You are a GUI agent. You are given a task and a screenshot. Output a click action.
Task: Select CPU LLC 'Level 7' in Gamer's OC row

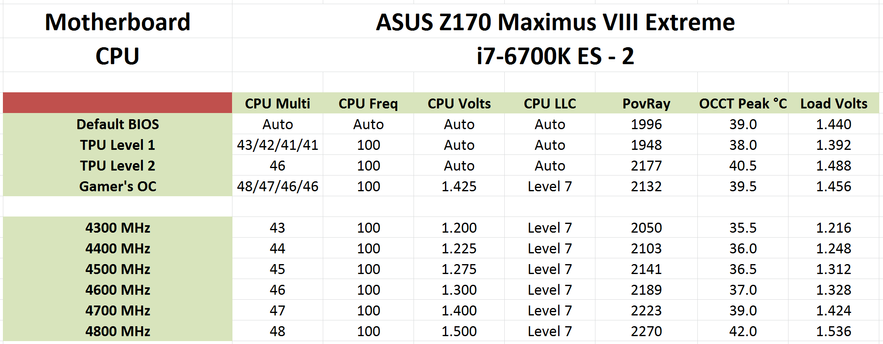pyautogui.click(x=550, y=186)
